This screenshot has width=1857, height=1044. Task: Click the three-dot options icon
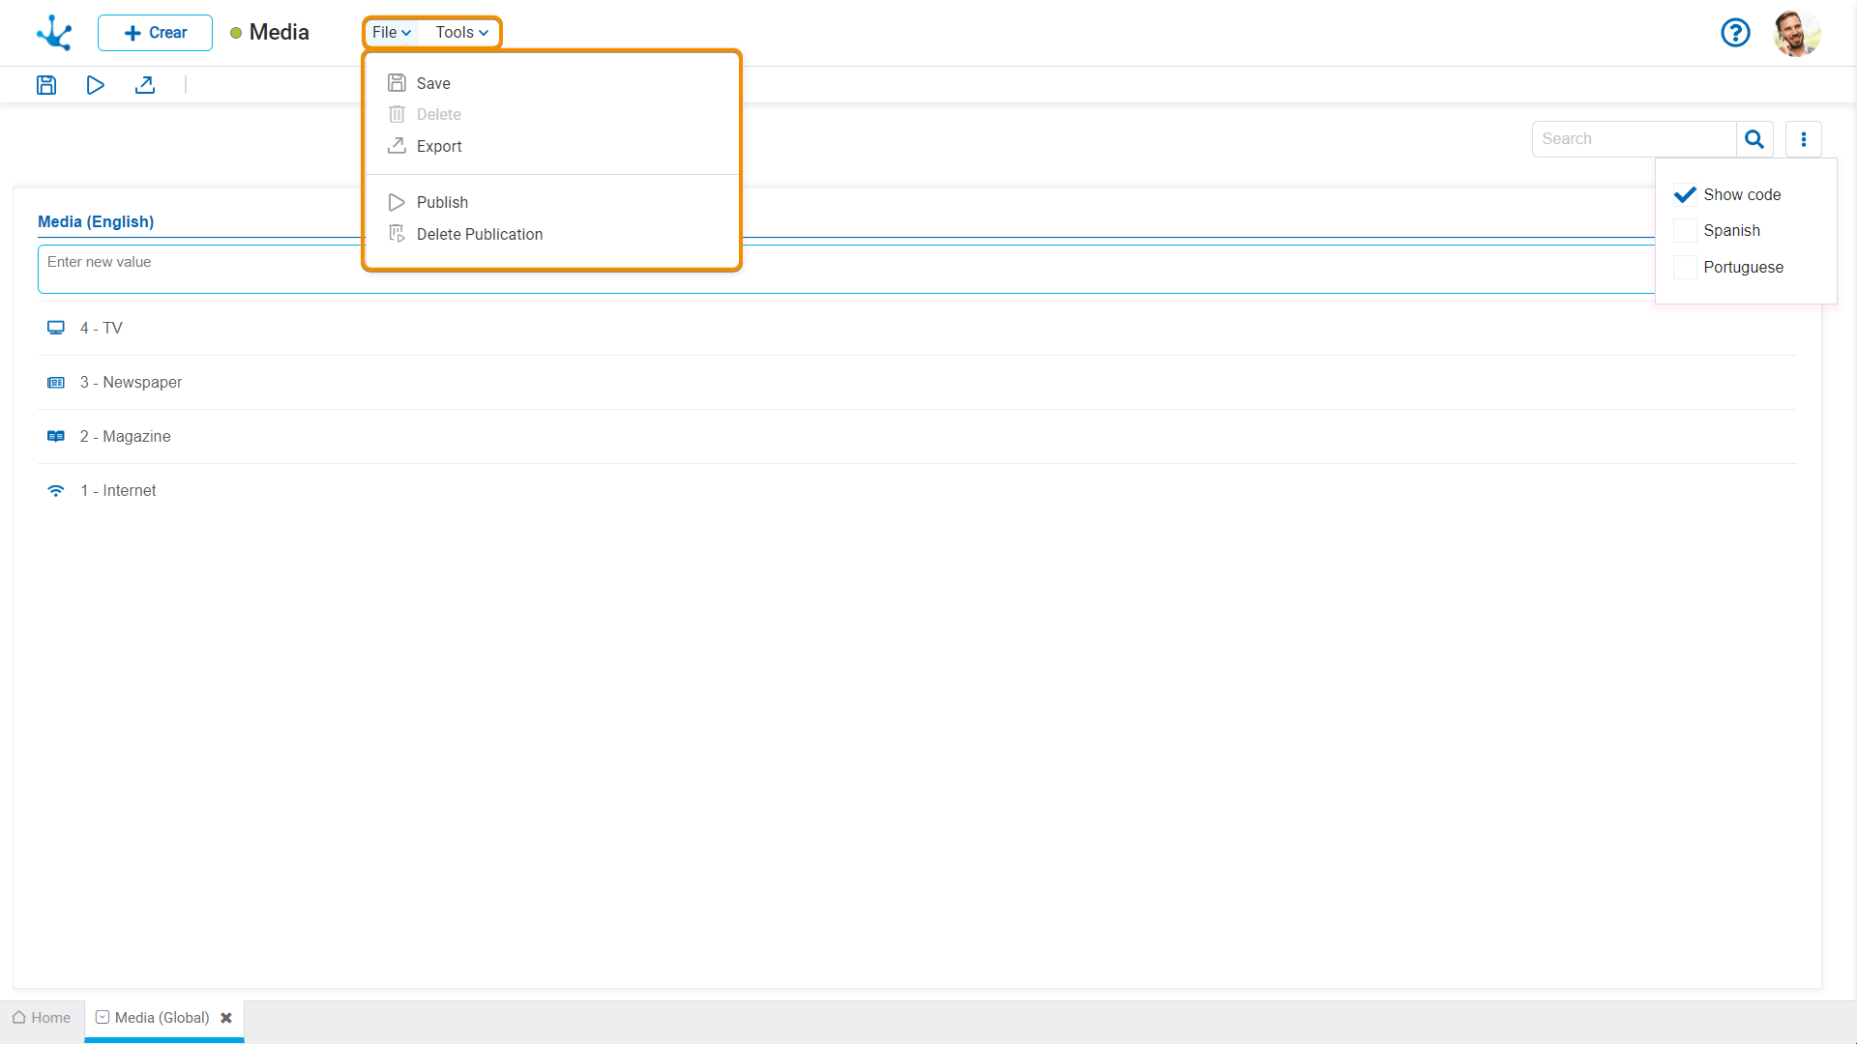[1803, 139]
